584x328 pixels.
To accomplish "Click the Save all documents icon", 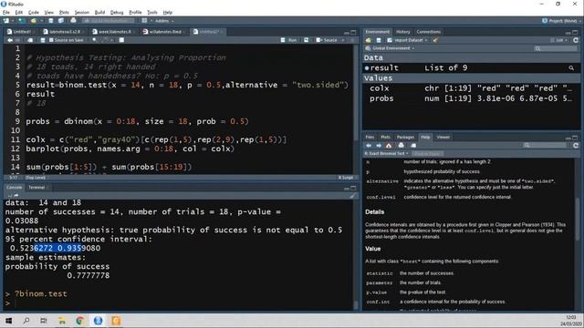I will (61, 21).
